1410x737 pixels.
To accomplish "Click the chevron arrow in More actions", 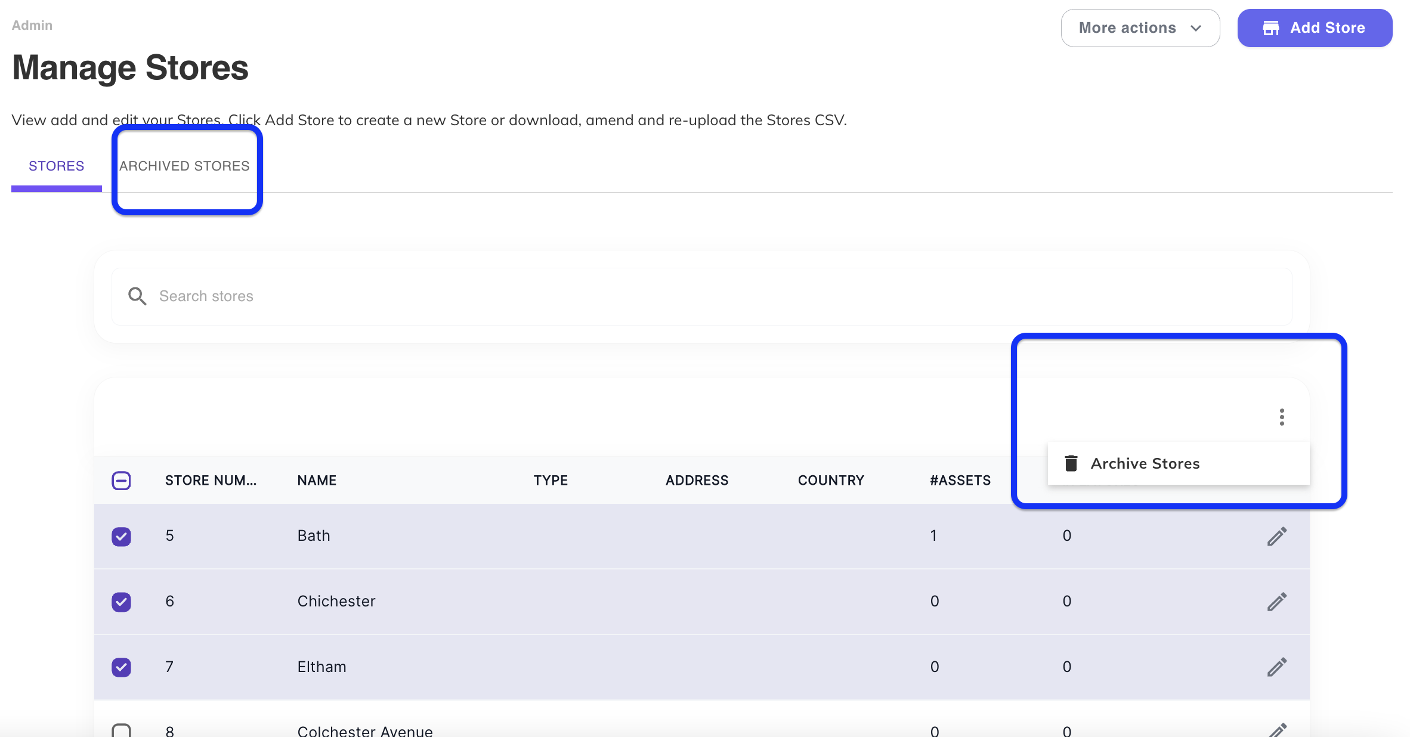I will (1196, 28).
